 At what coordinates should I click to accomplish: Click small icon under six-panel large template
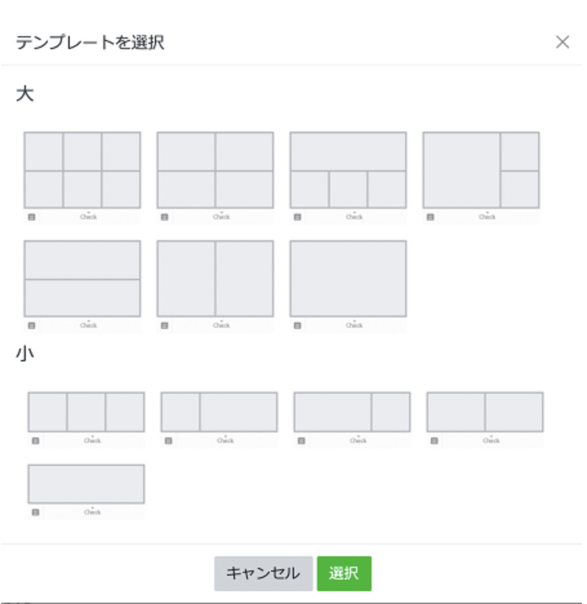pos(32,217)
